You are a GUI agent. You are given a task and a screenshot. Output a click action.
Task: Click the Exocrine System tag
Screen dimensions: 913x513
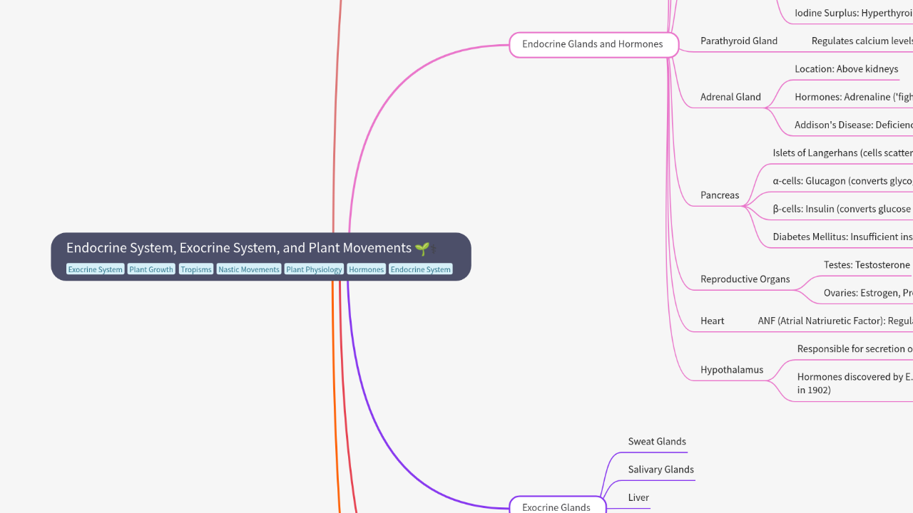tap(96, 269)
